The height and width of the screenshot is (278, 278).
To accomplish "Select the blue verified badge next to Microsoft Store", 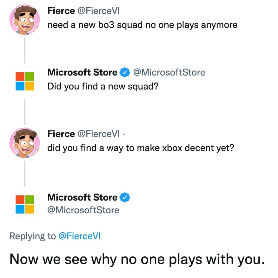I will (124, 72).
